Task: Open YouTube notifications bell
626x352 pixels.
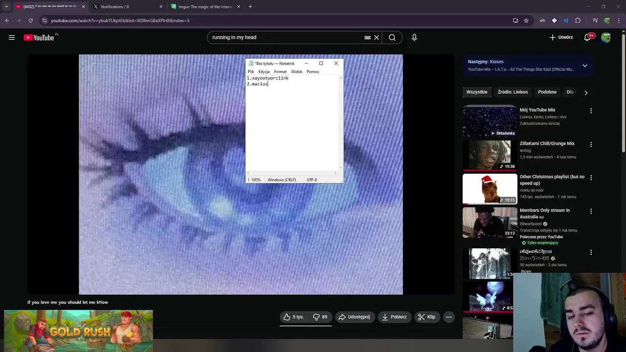Action: click(x=588, y=37)
